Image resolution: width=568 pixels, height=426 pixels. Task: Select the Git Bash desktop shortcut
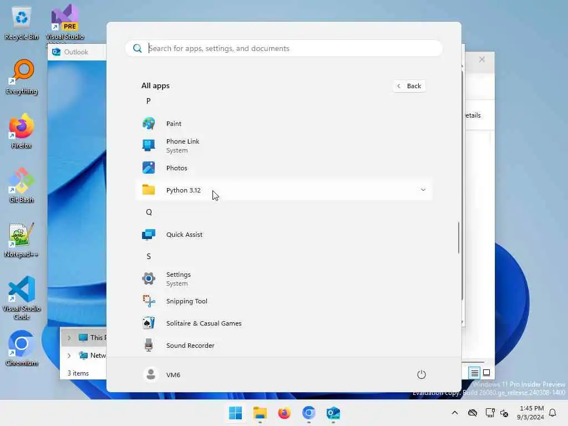[22, 185]
